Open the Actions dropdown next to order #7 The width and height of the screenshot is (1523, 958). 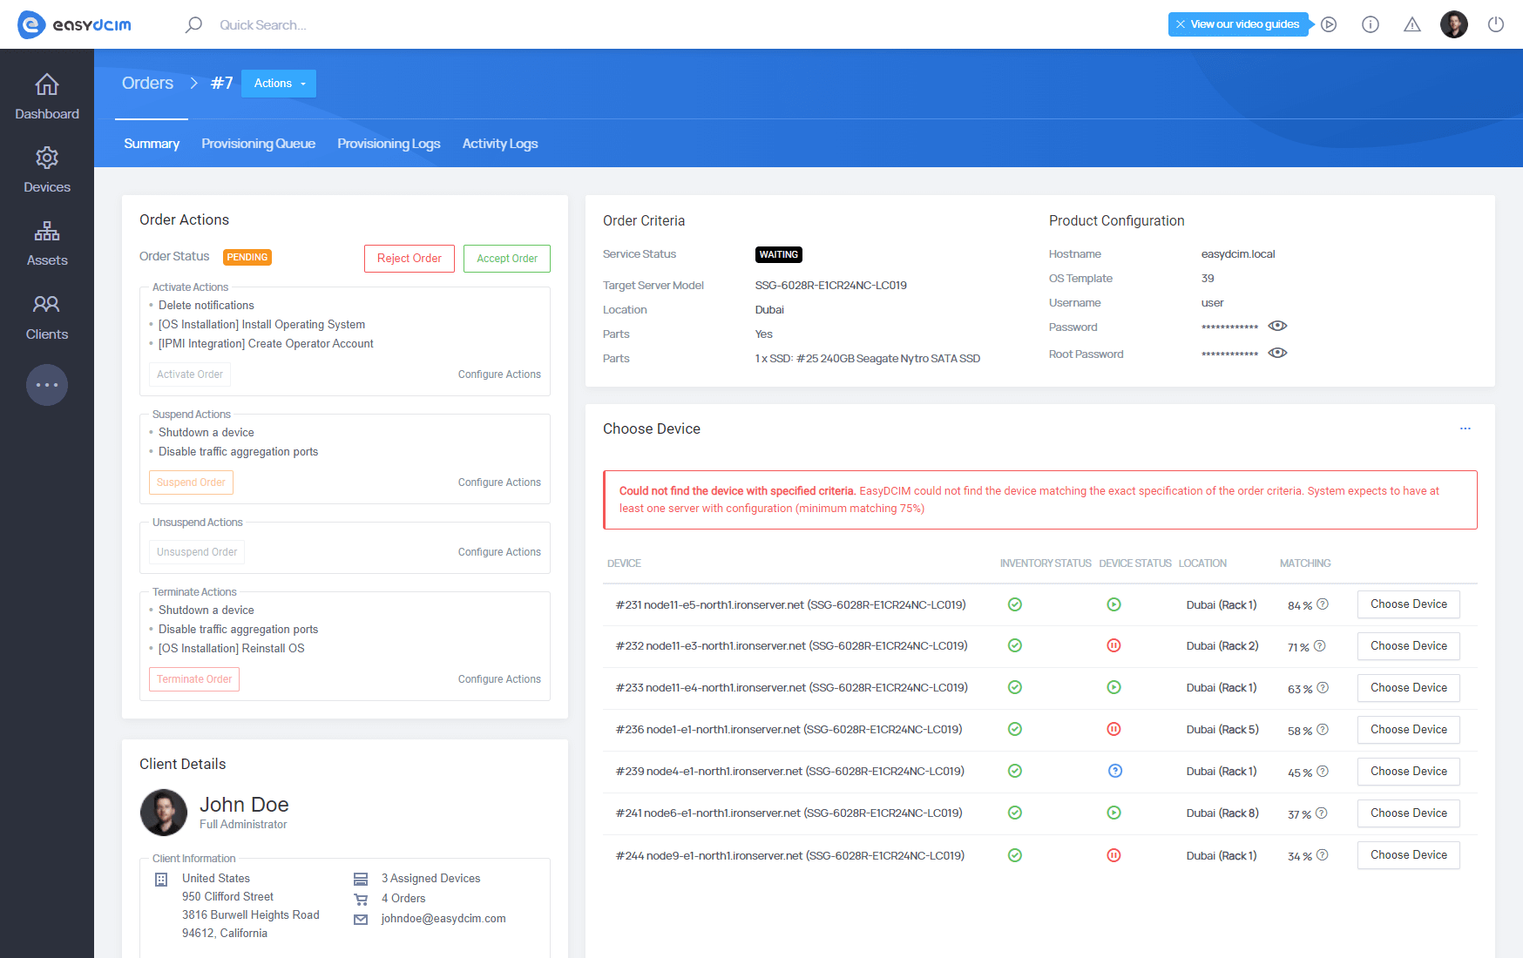coord(278,83)
